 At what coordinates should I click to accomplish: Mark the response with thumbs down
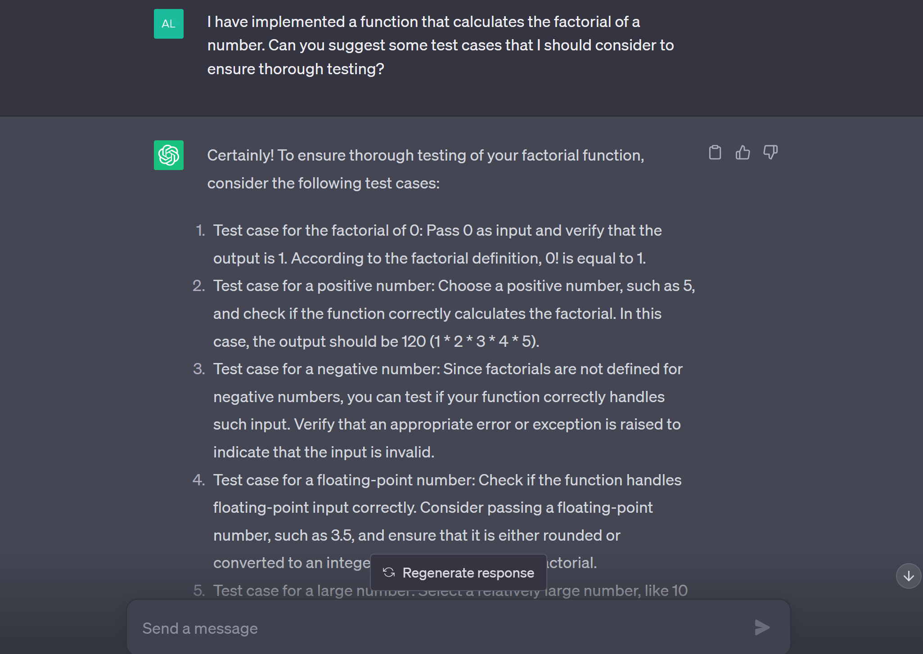770,152
